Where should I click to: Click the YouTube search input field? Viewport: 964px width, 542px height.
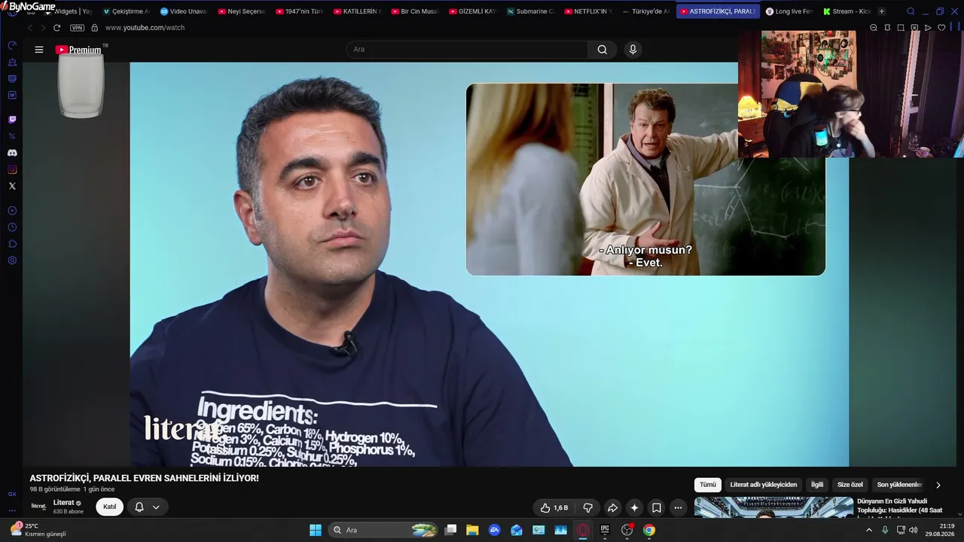click(467, 50)
